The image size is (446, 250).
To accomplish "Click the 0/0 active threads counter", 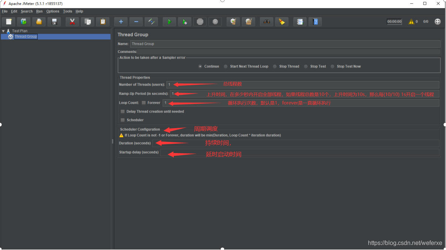I will [426, 21].
